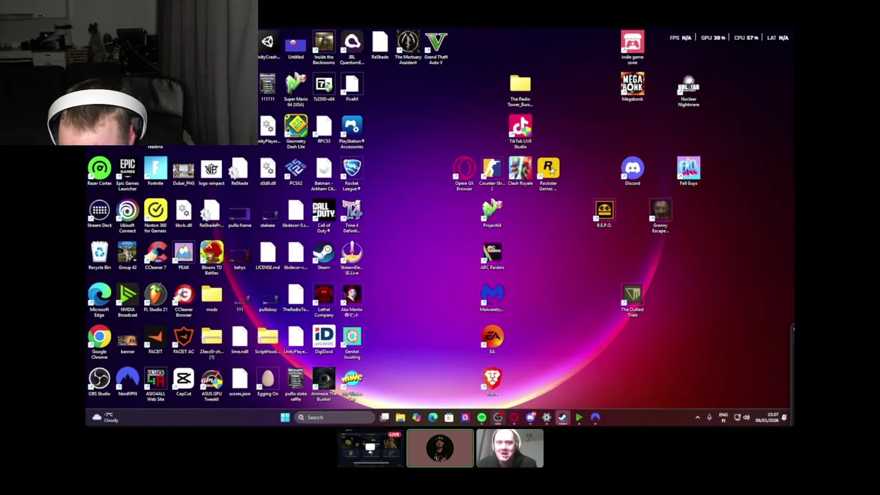
Task: Select the Stream Deck desktop icon
Action: (x=99, y=213)
